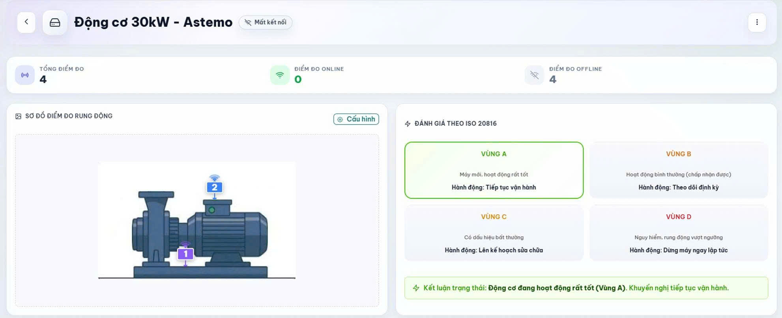Open the three-dot more options menu
782x318 pixels.
tap(756, 22)
